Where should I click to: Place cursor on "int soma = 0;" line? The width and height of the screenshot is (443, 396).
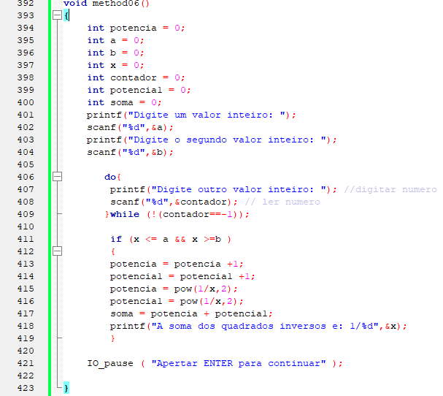124,102
